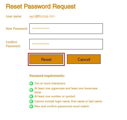Click the "User name:" label
This screenshot has width=127, height=120.
14,16
